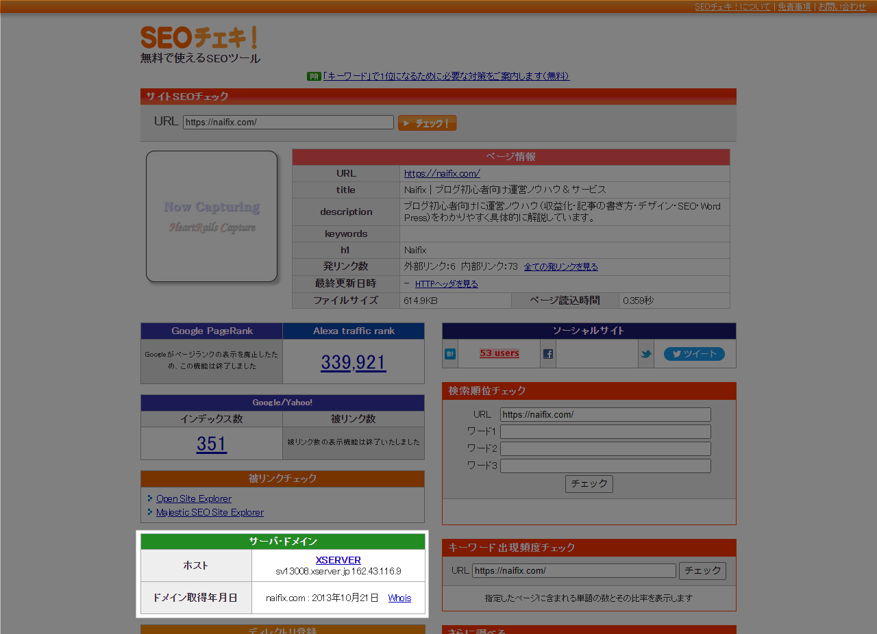This screenshot has height=634, width=877.
Task: Click the Now Capturing site thumbnail
Action: coord(212,216)
